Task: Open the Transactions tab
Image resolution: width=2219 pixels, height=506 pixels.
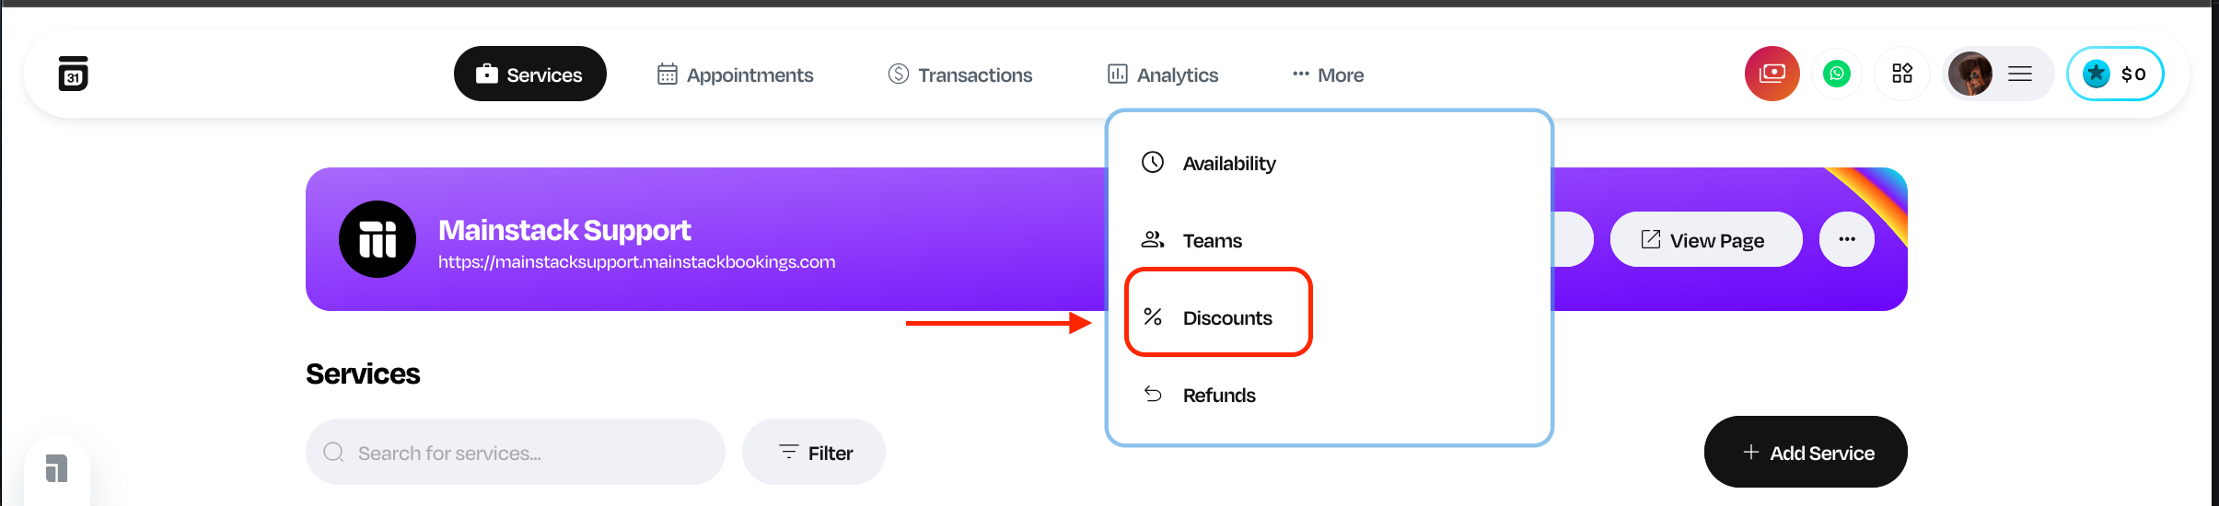Action: point(959,75)
